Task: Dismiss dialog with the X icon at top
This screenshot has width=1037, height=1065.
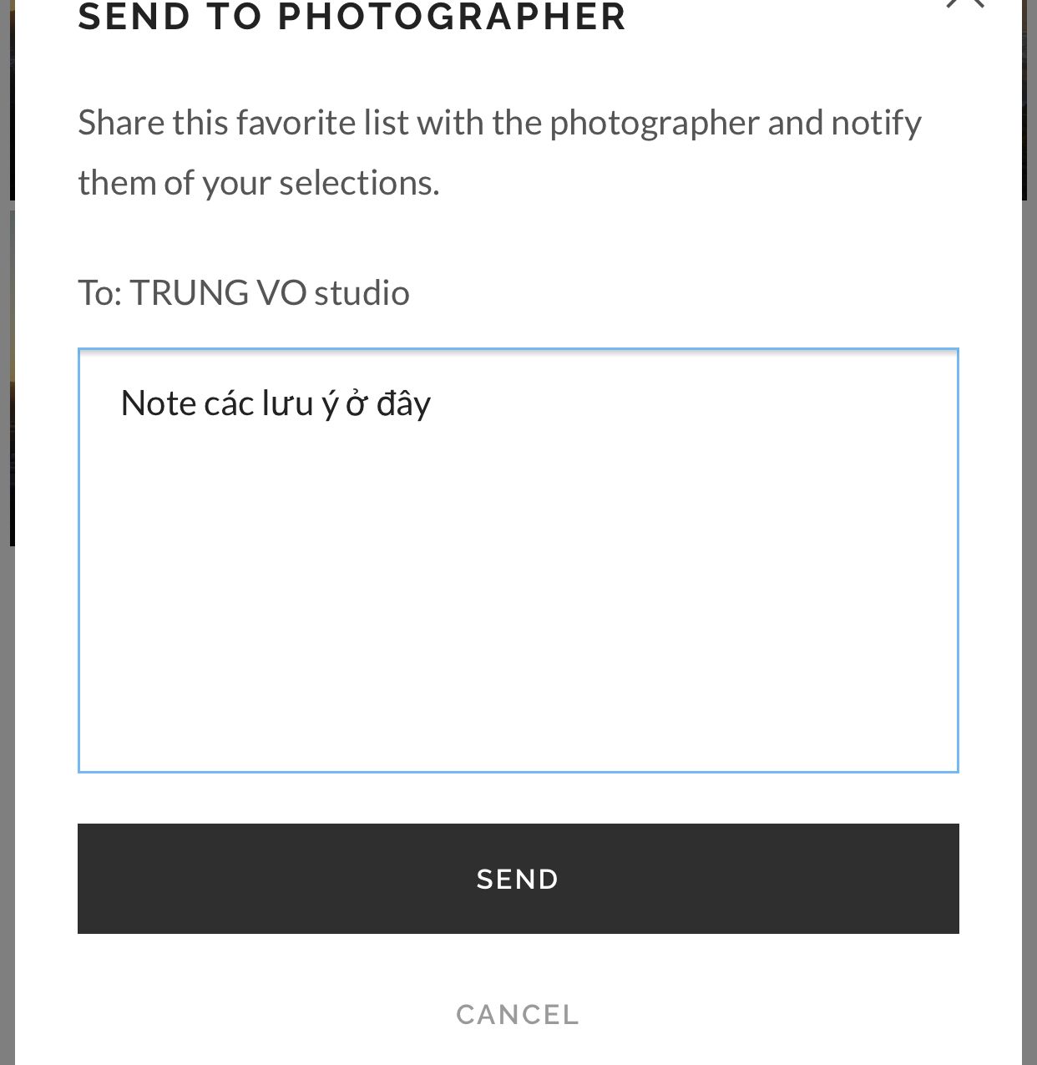Action: (965, 4)
